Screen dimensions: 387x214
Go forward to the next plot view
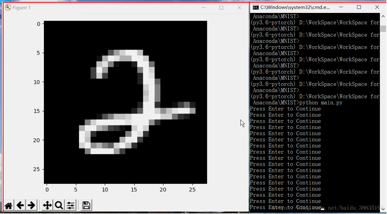[x=31, y=205]
